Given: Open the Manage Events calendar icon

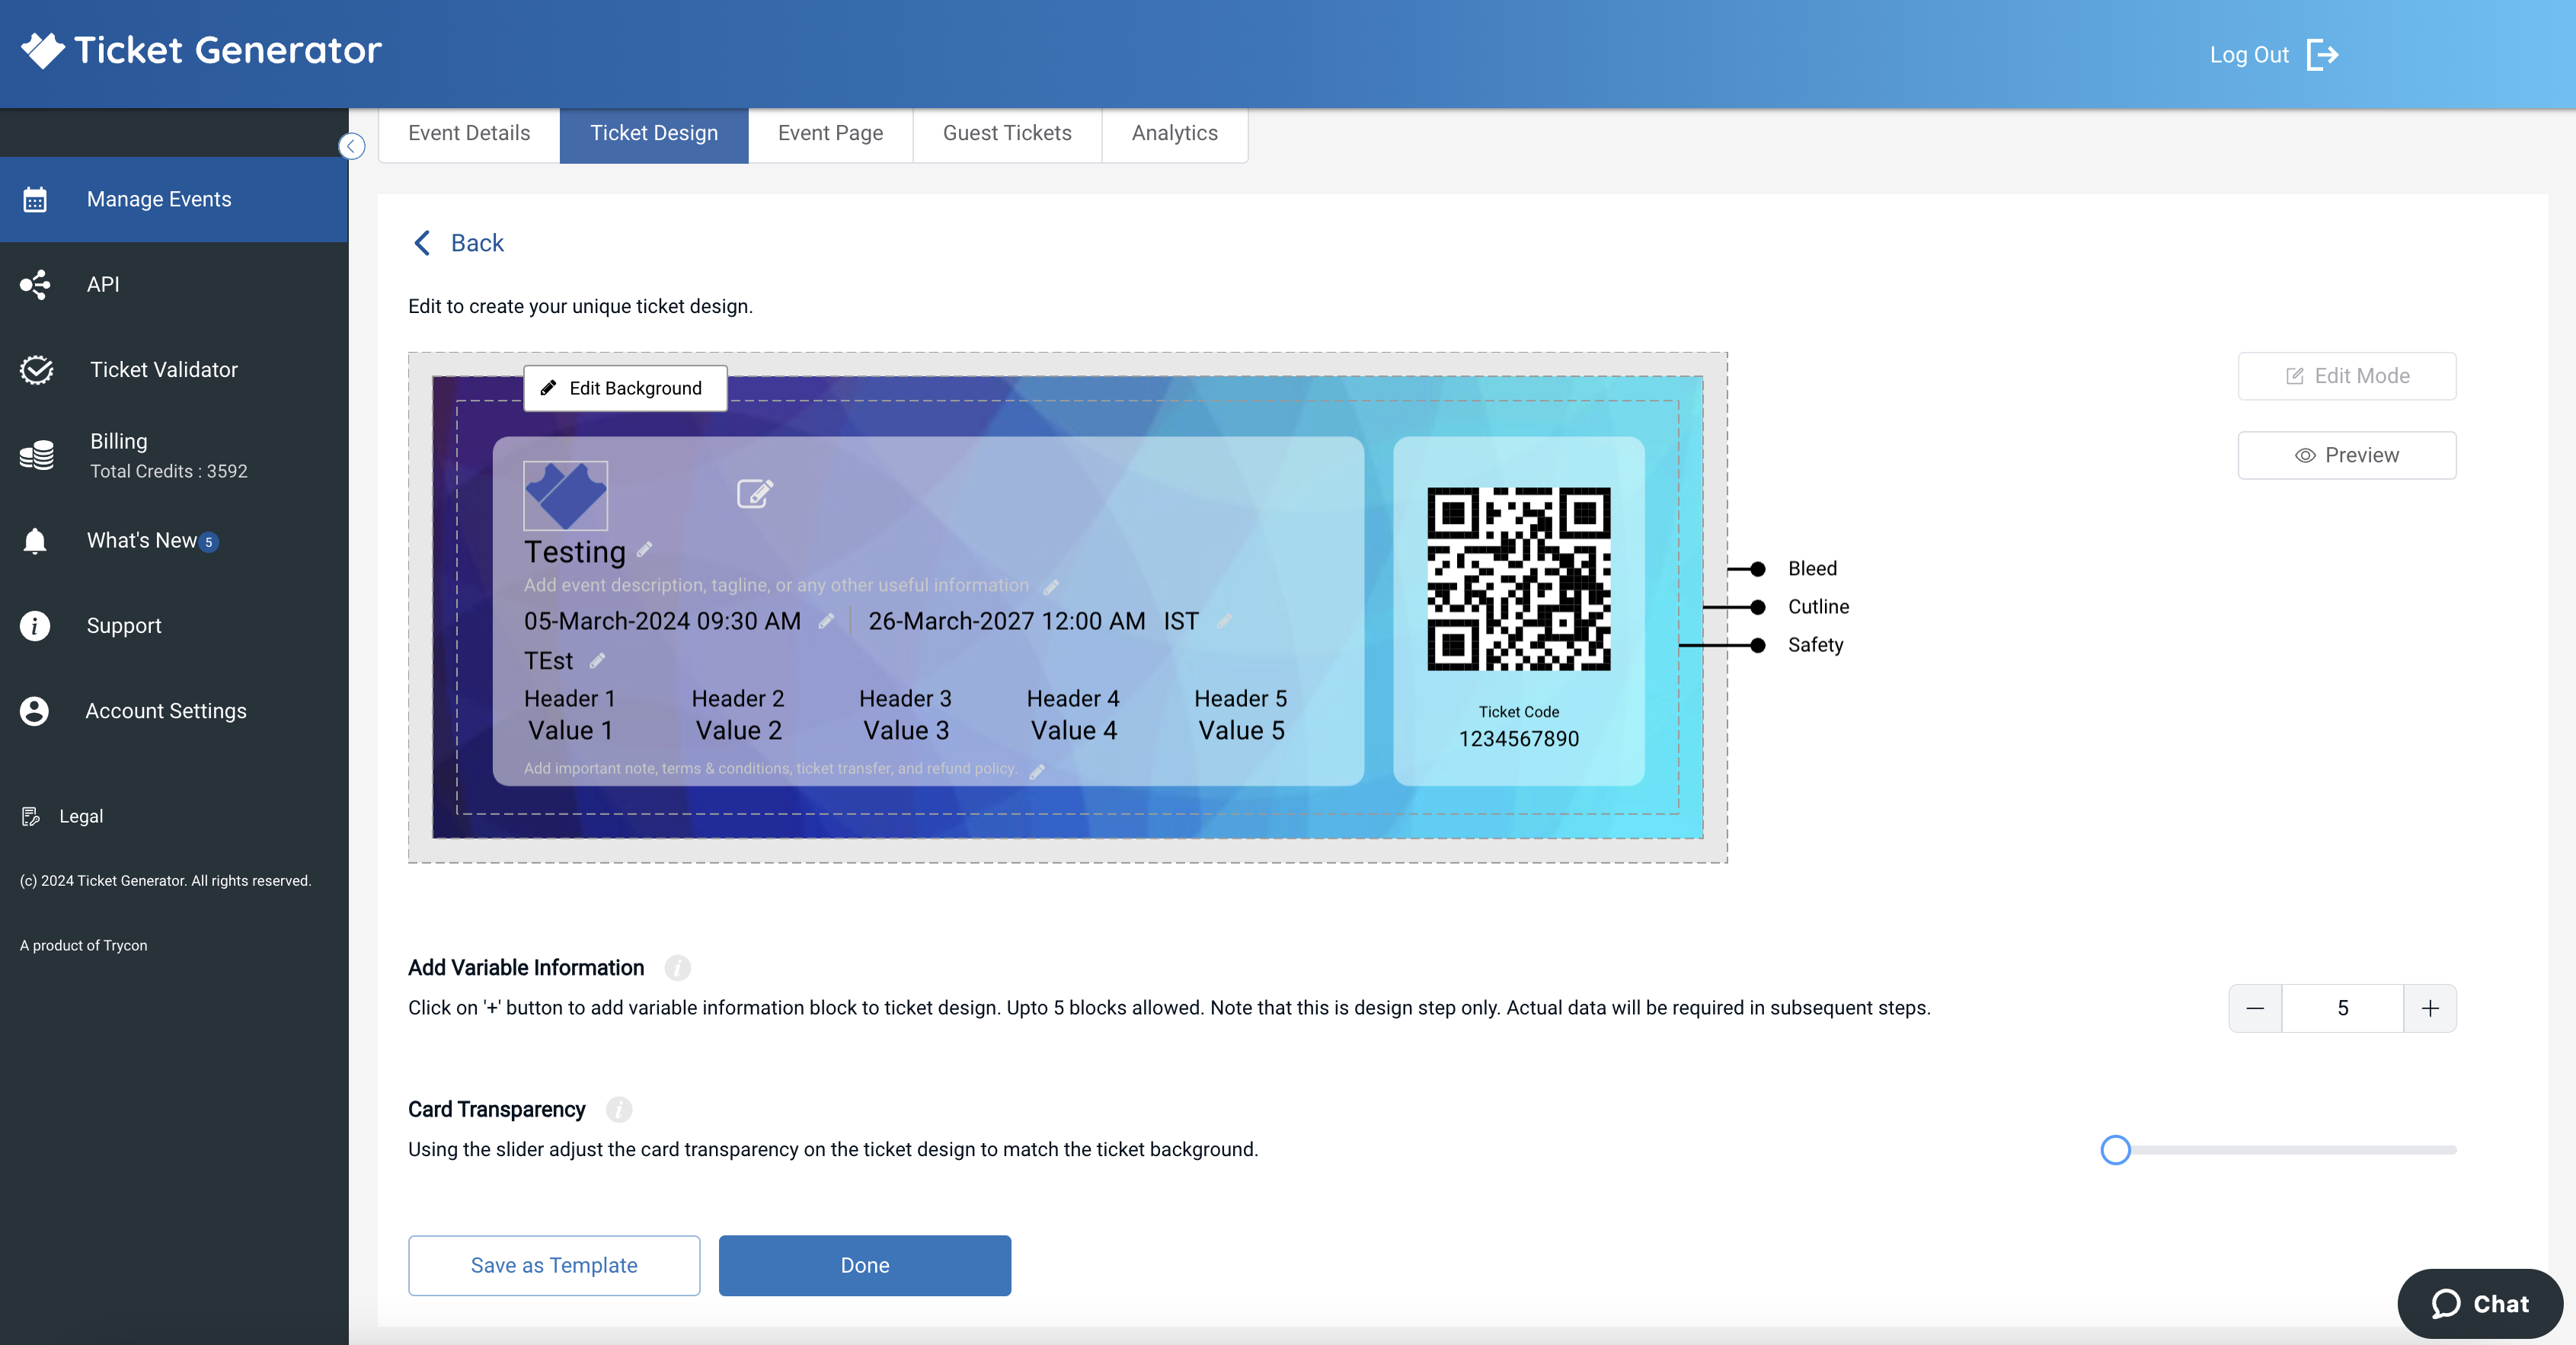Looking at the screenshot, I should click(x=35, y=199).
